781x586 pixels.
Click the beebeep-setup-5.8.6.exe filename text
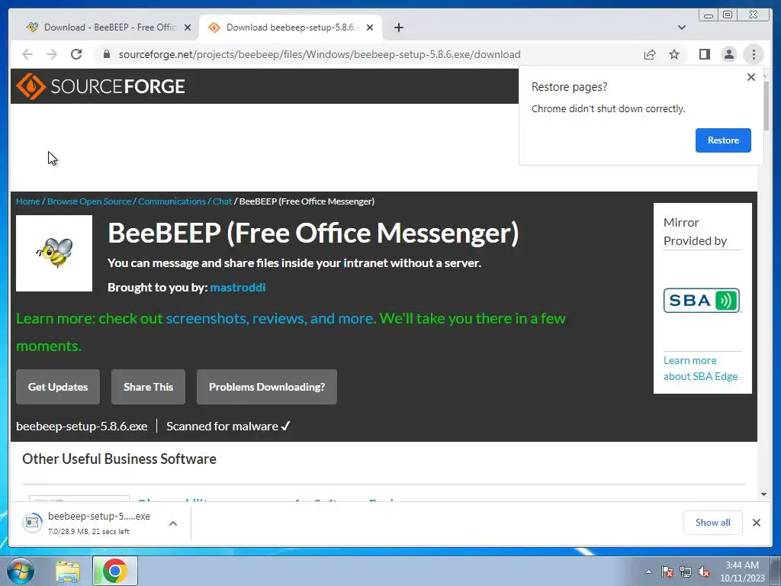82,427
